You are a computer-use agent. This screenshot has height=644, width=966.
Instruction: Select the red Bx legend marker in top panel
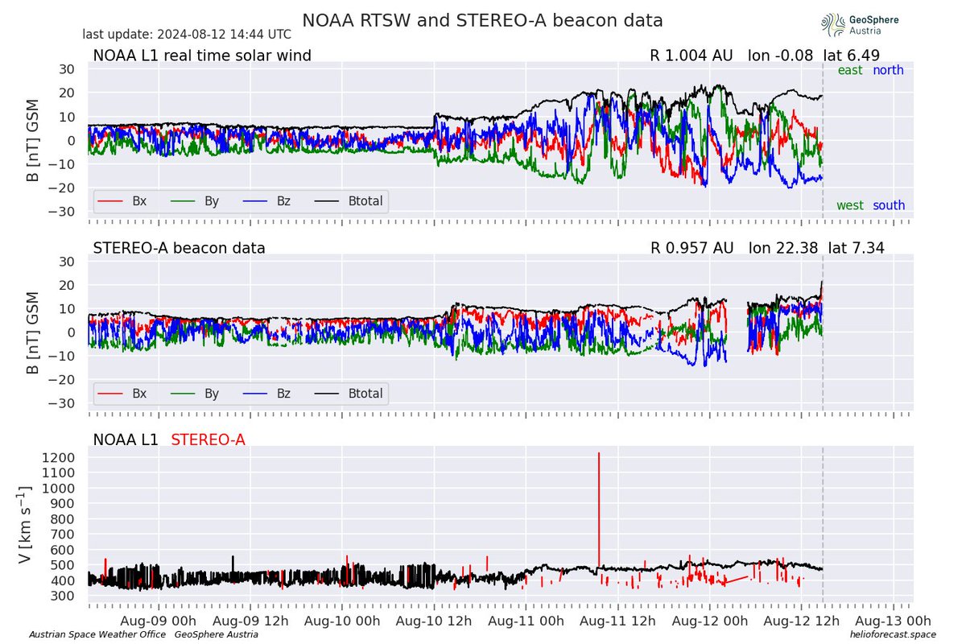pos(109,201)
